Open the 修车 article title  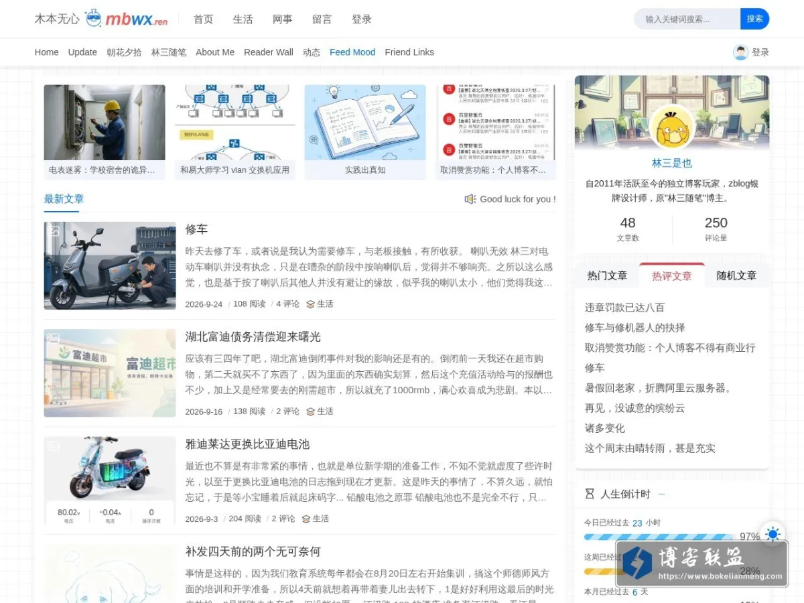[x=196, y=229]
